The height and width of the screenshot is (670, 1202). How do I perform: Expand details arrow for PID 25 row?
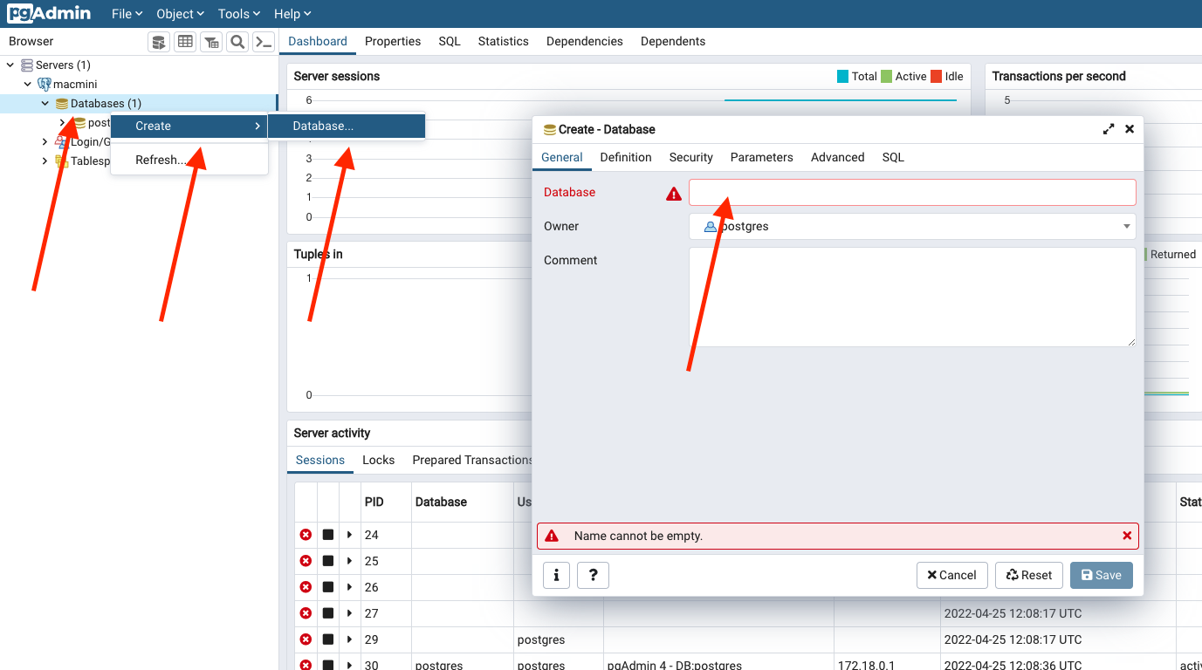(350, 561)
